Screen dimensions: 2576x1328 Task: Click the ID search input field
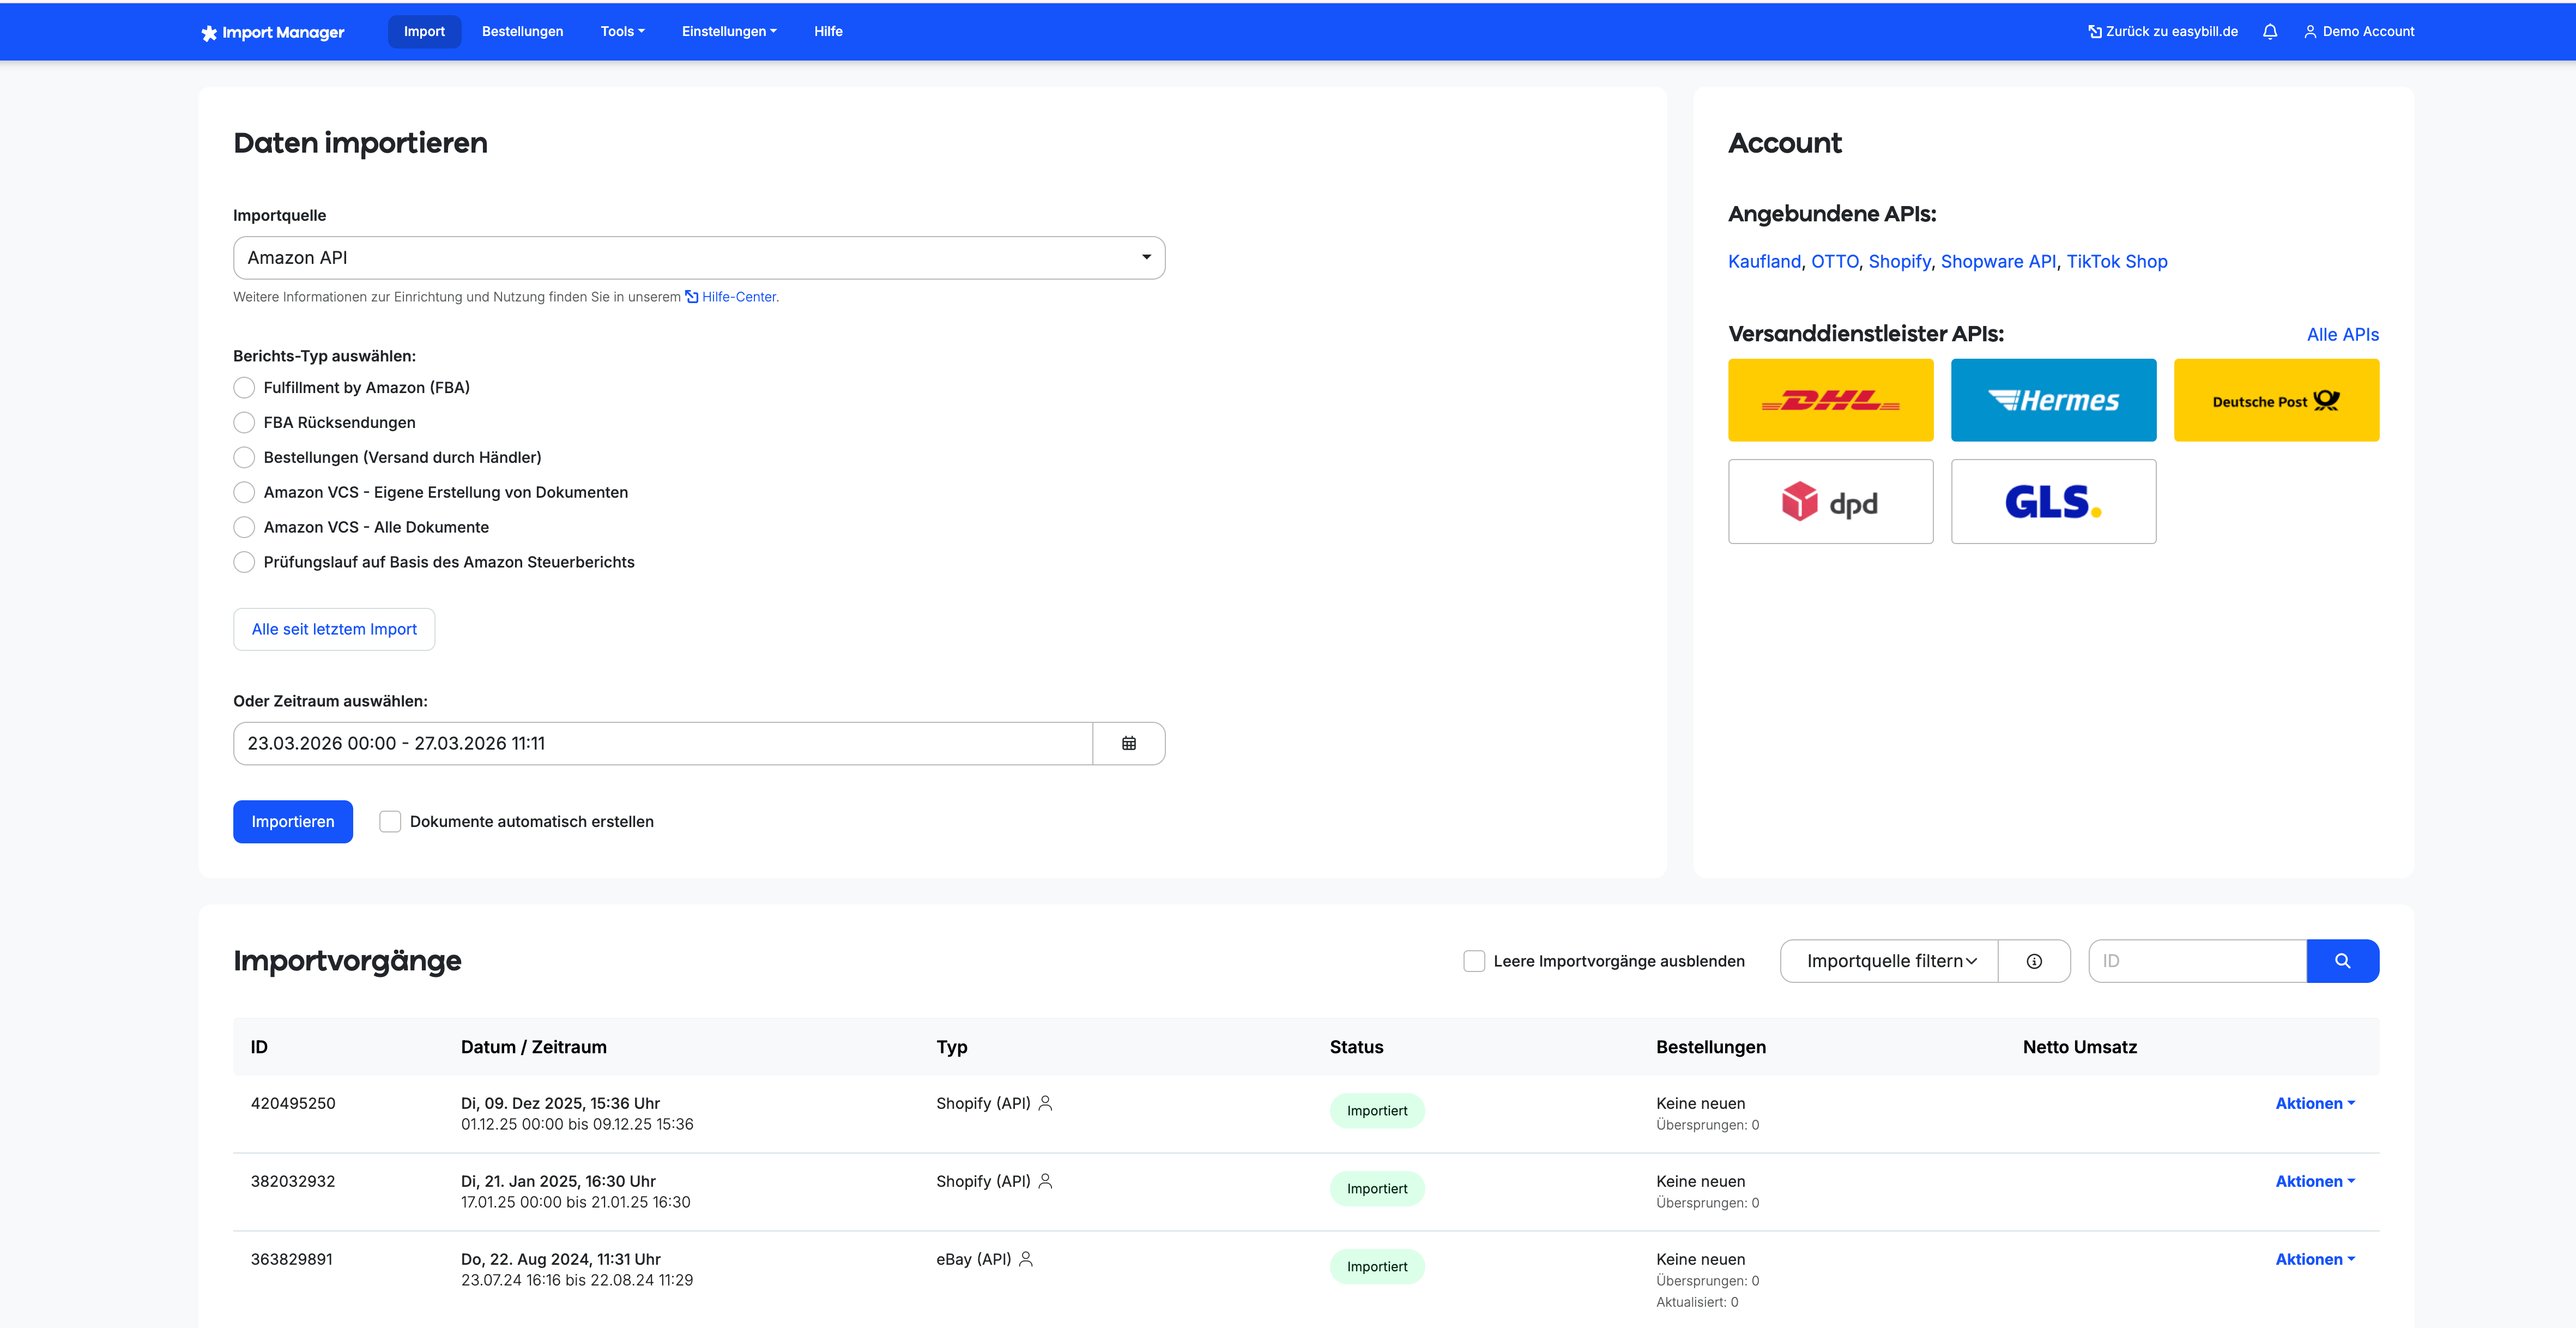click(2196, 960)
